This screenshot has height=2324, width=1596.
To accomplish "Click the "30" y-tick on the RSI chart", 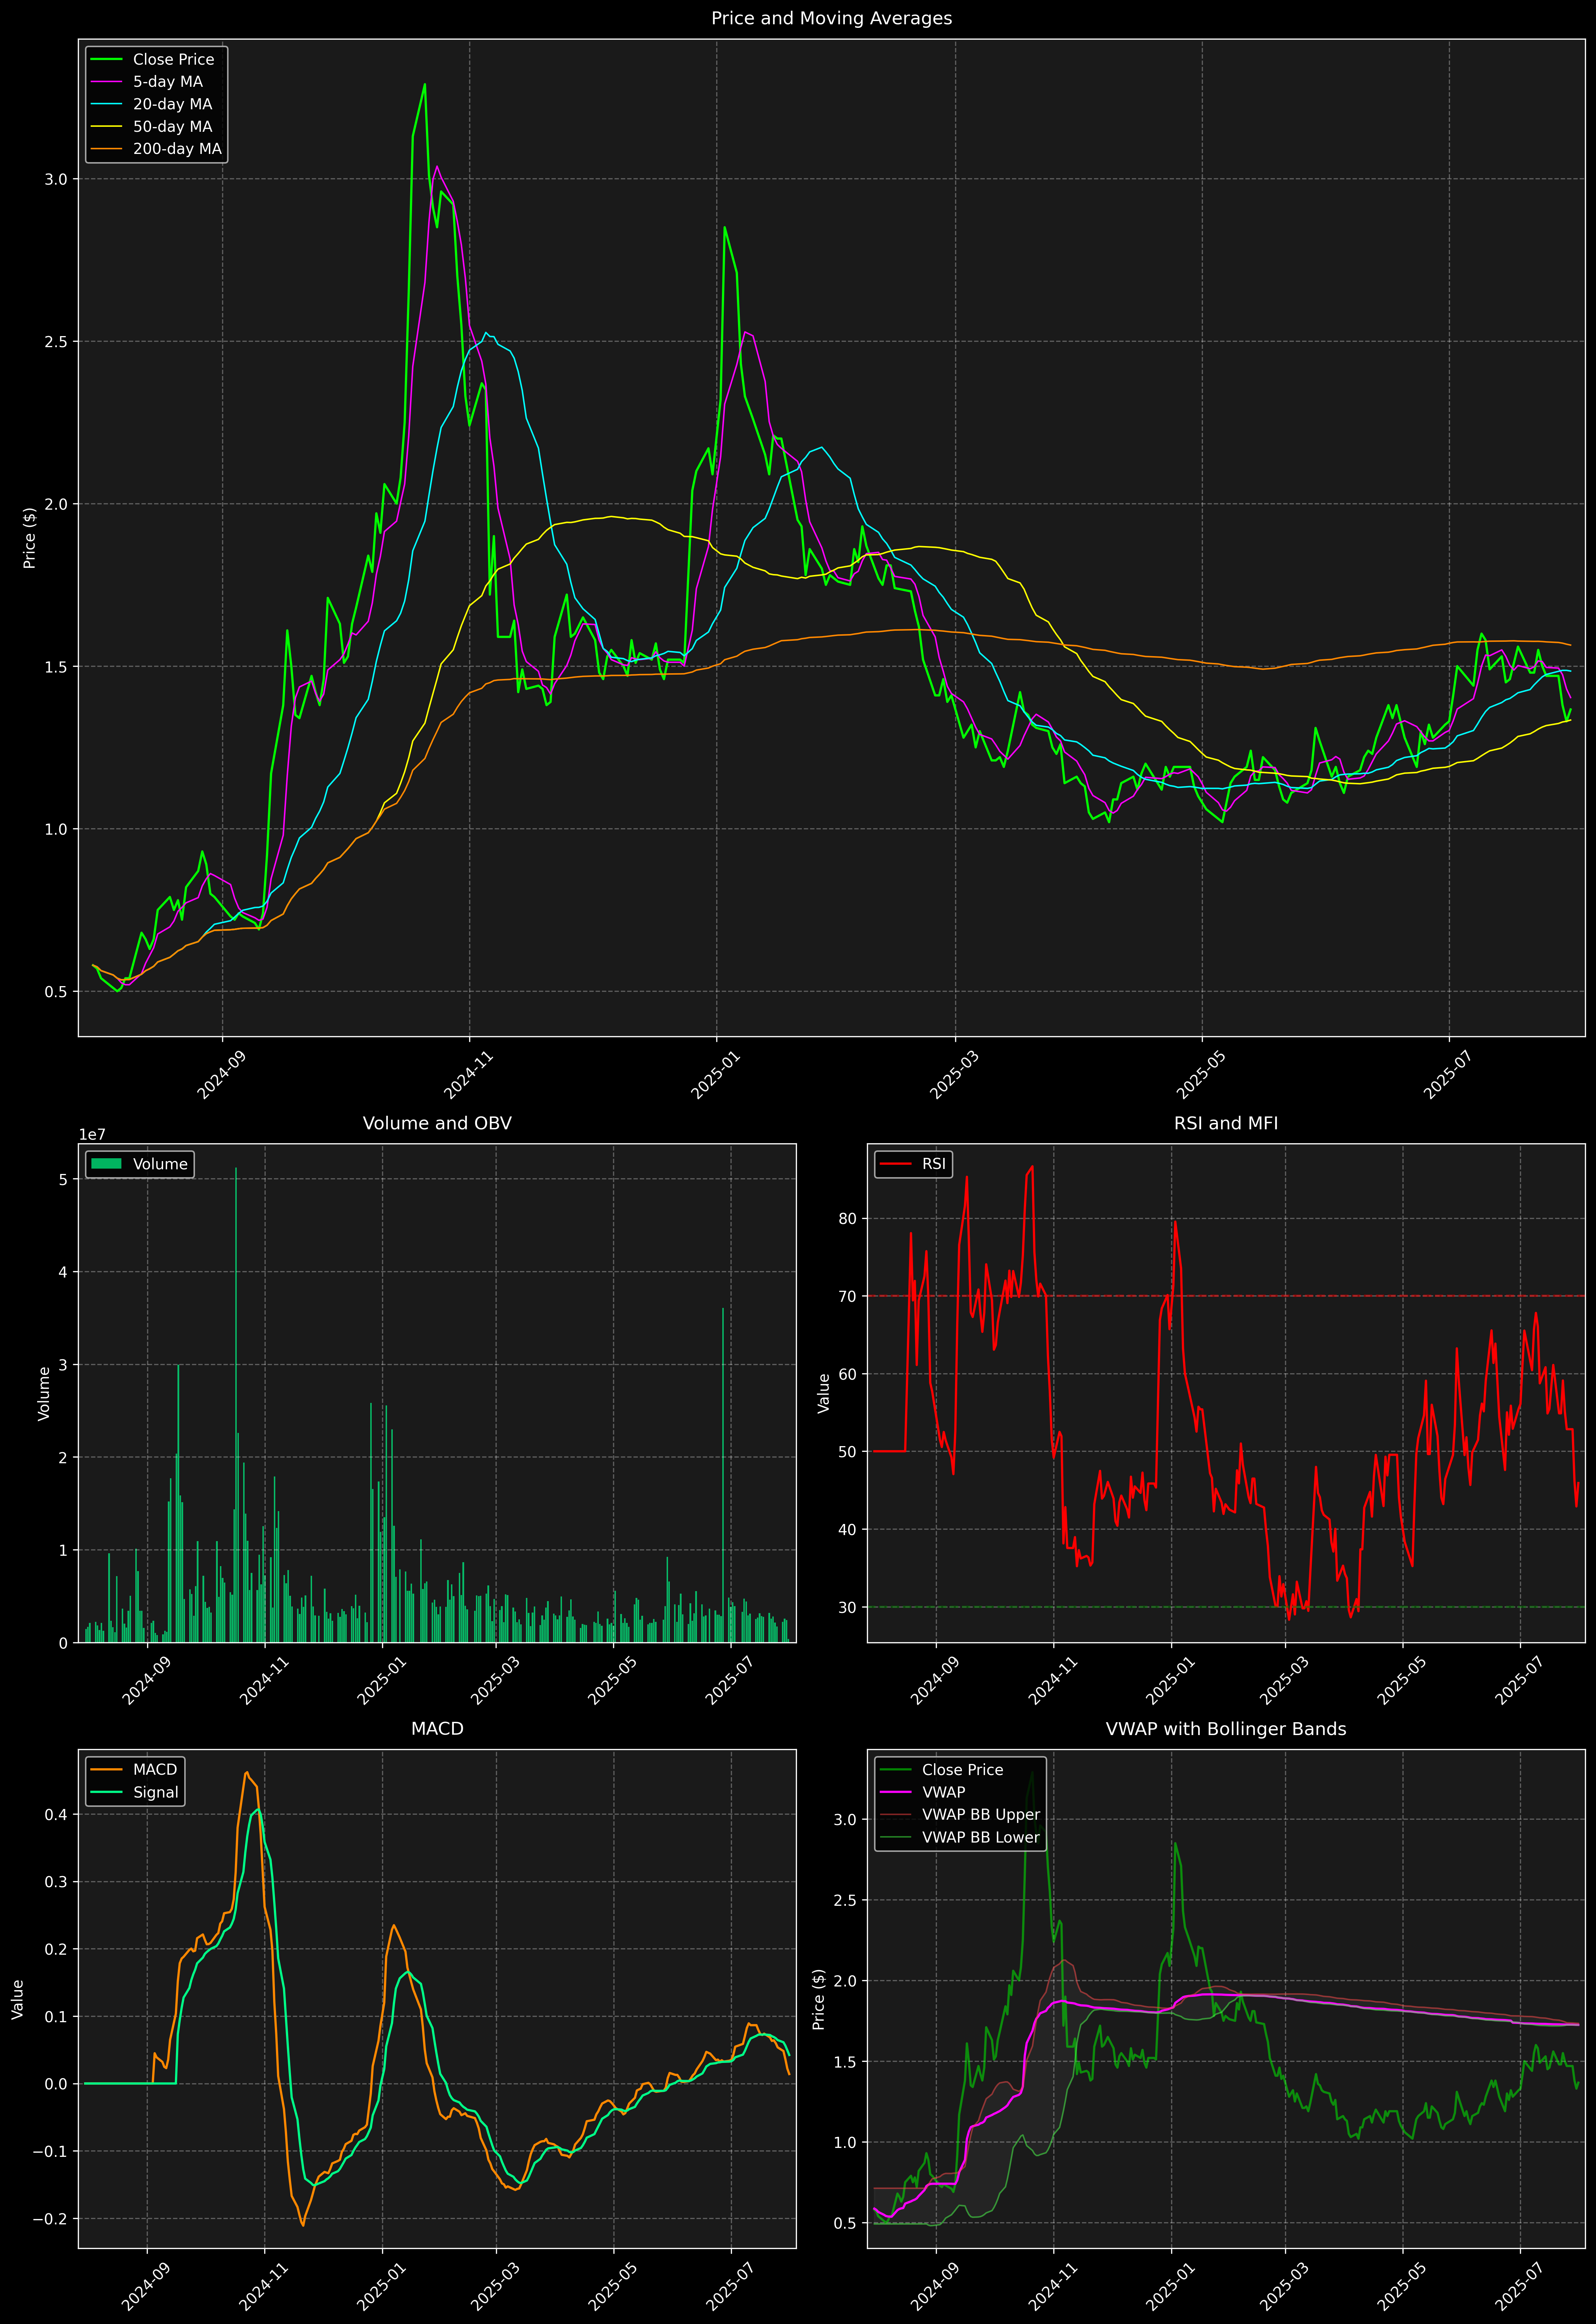I will point(848,1607).
